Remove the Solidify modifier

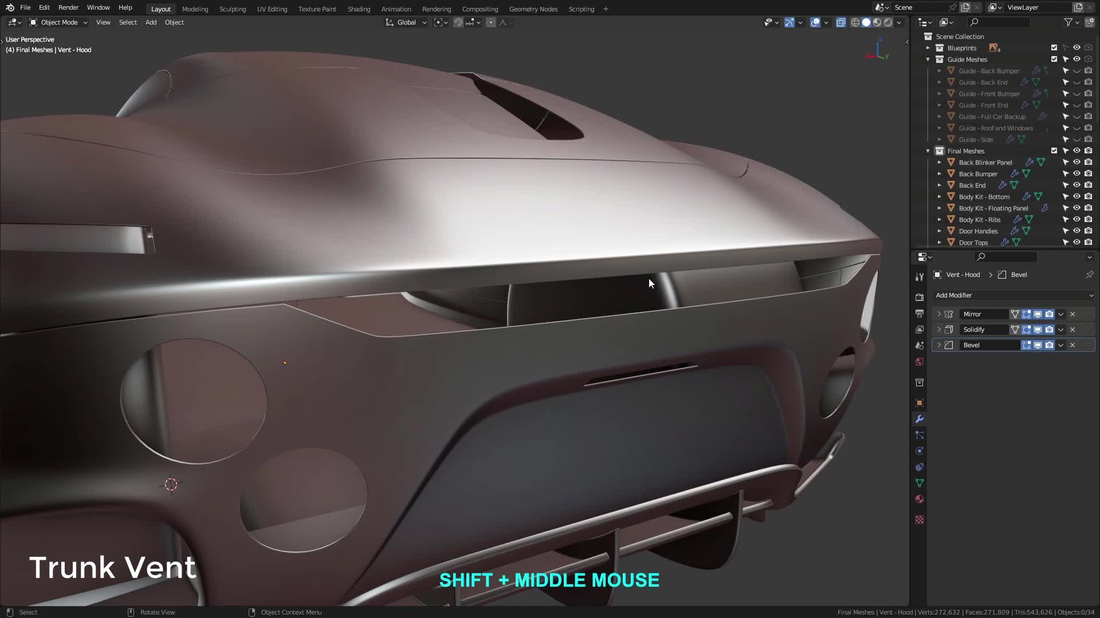point(1072,330)
